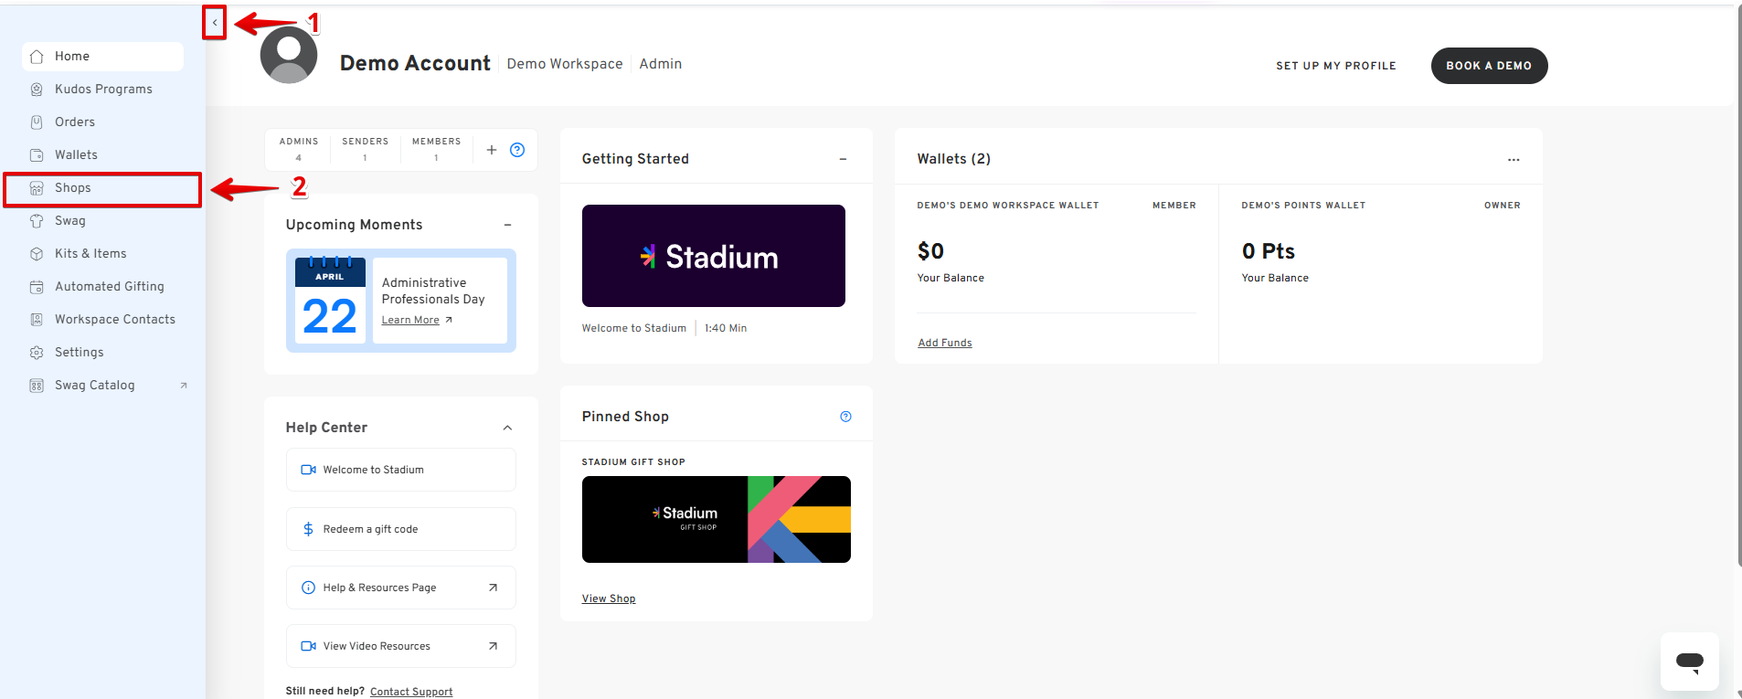Collapse the Help Center section
Image resolution: width=1742 pixels, height=699 pixels.
pos(508,428)
